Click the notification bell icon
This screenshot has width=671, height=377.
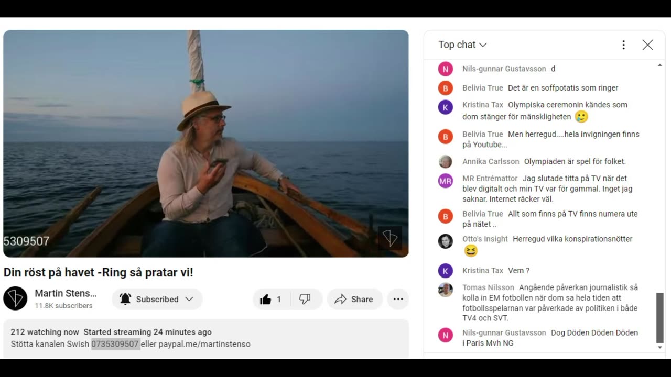(125, 299)
